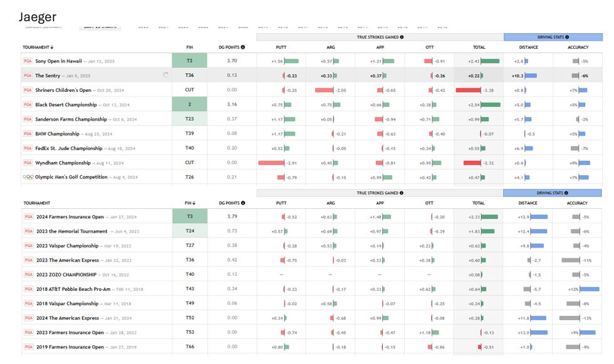Sort the lower table by APP column
Viewport: 614px width, 364px height.
[380, 203]
